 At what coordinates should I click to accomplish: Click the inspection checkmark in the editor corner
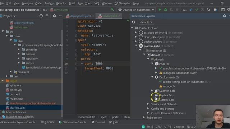pos(128,21)
